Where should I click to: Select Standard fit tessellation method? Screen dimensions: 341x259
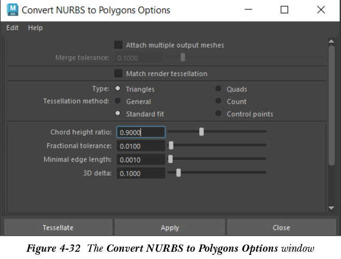(x=118, y=114)
